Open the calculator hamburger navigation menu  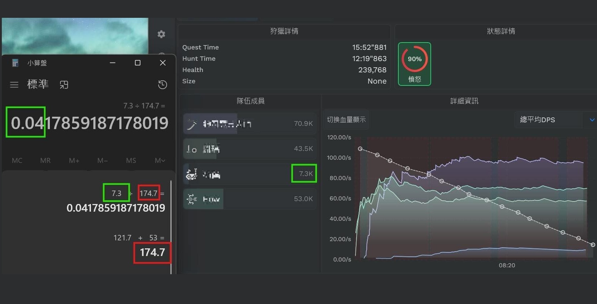pyautogui.click(x=14, y=85)
